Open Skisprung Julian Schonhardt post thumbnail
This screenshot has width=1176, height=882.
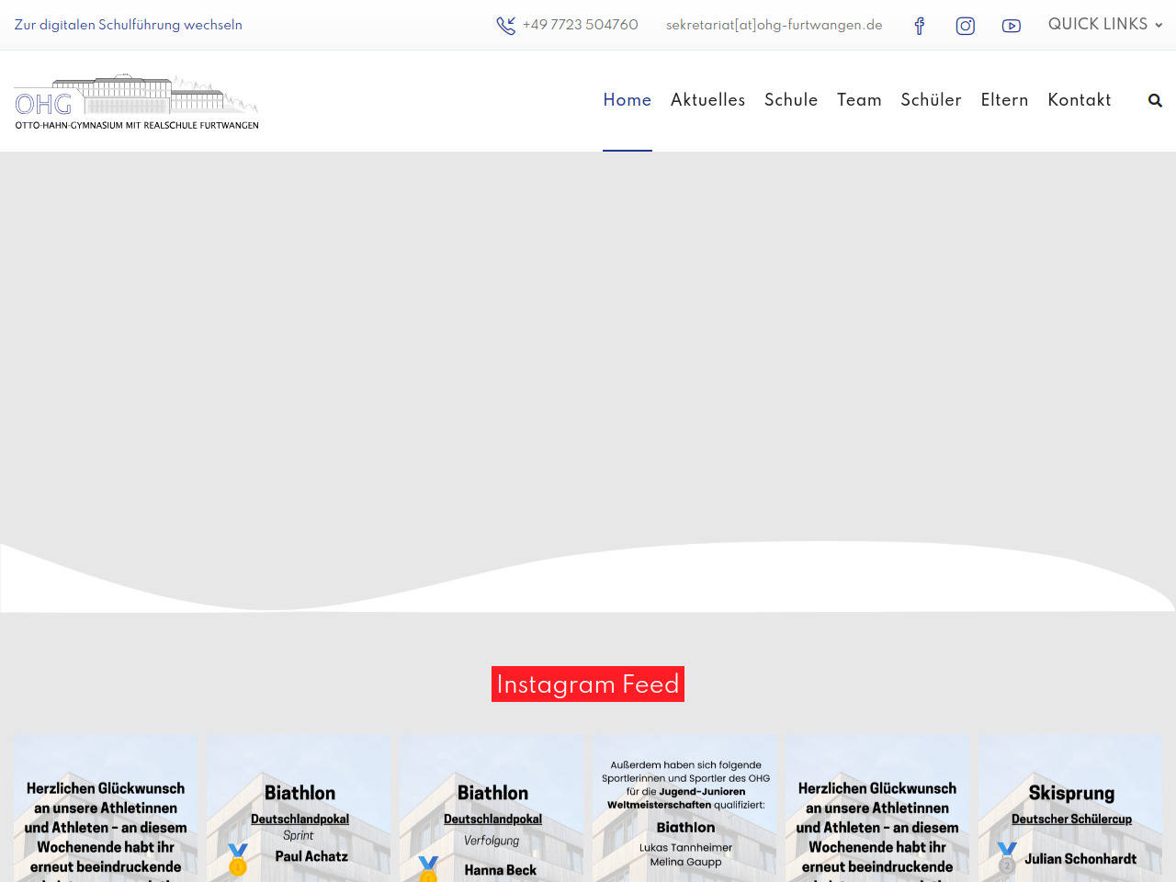click(x=1070, y=808)
